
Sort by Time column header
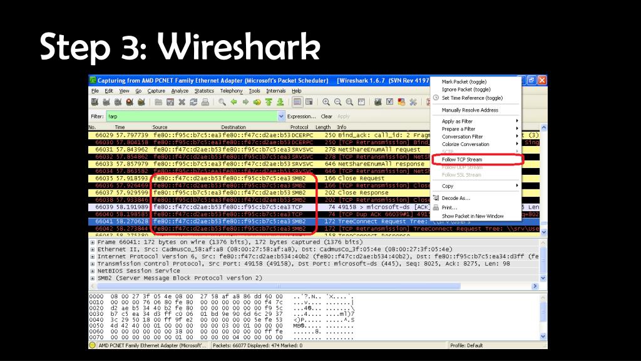click(x=120, y=127)
